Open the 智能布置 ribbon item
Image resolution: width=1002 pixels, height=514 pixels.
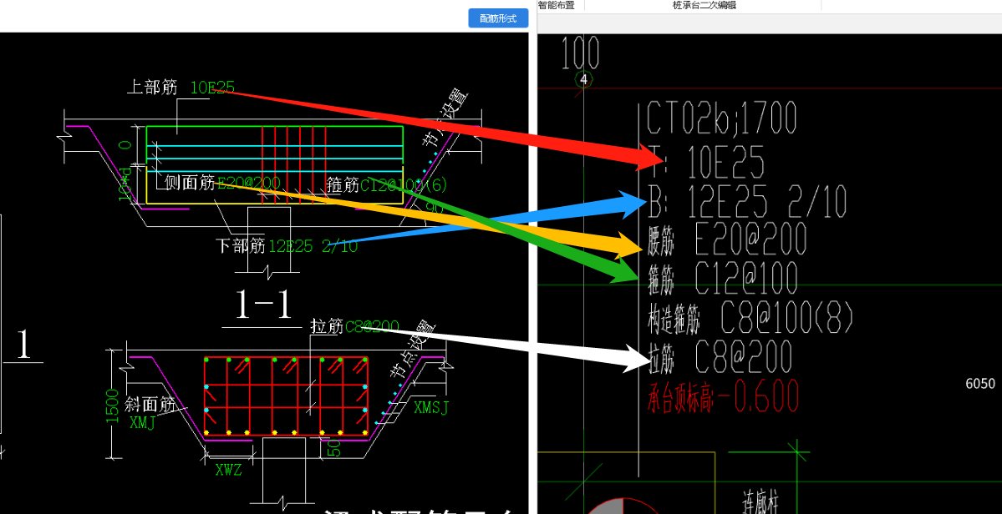click(556, 5)
